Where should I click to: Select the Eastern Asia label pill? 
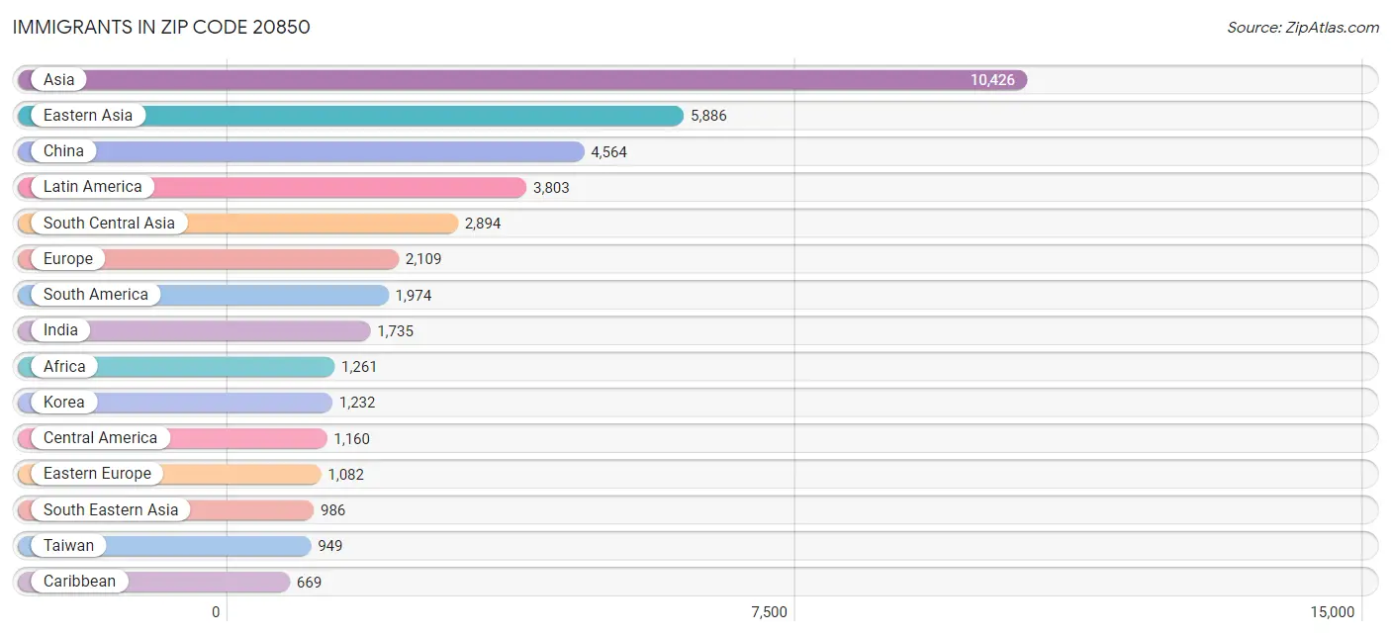(x=87, y=115)
